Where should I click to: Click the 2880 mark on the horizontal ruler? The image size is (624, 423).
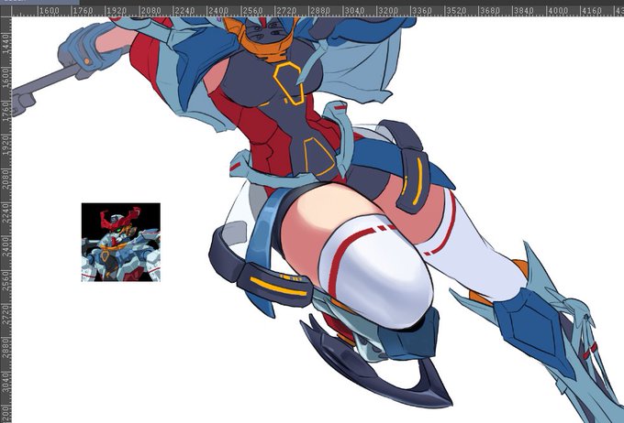pyautogui.click(x=320, y=11)
